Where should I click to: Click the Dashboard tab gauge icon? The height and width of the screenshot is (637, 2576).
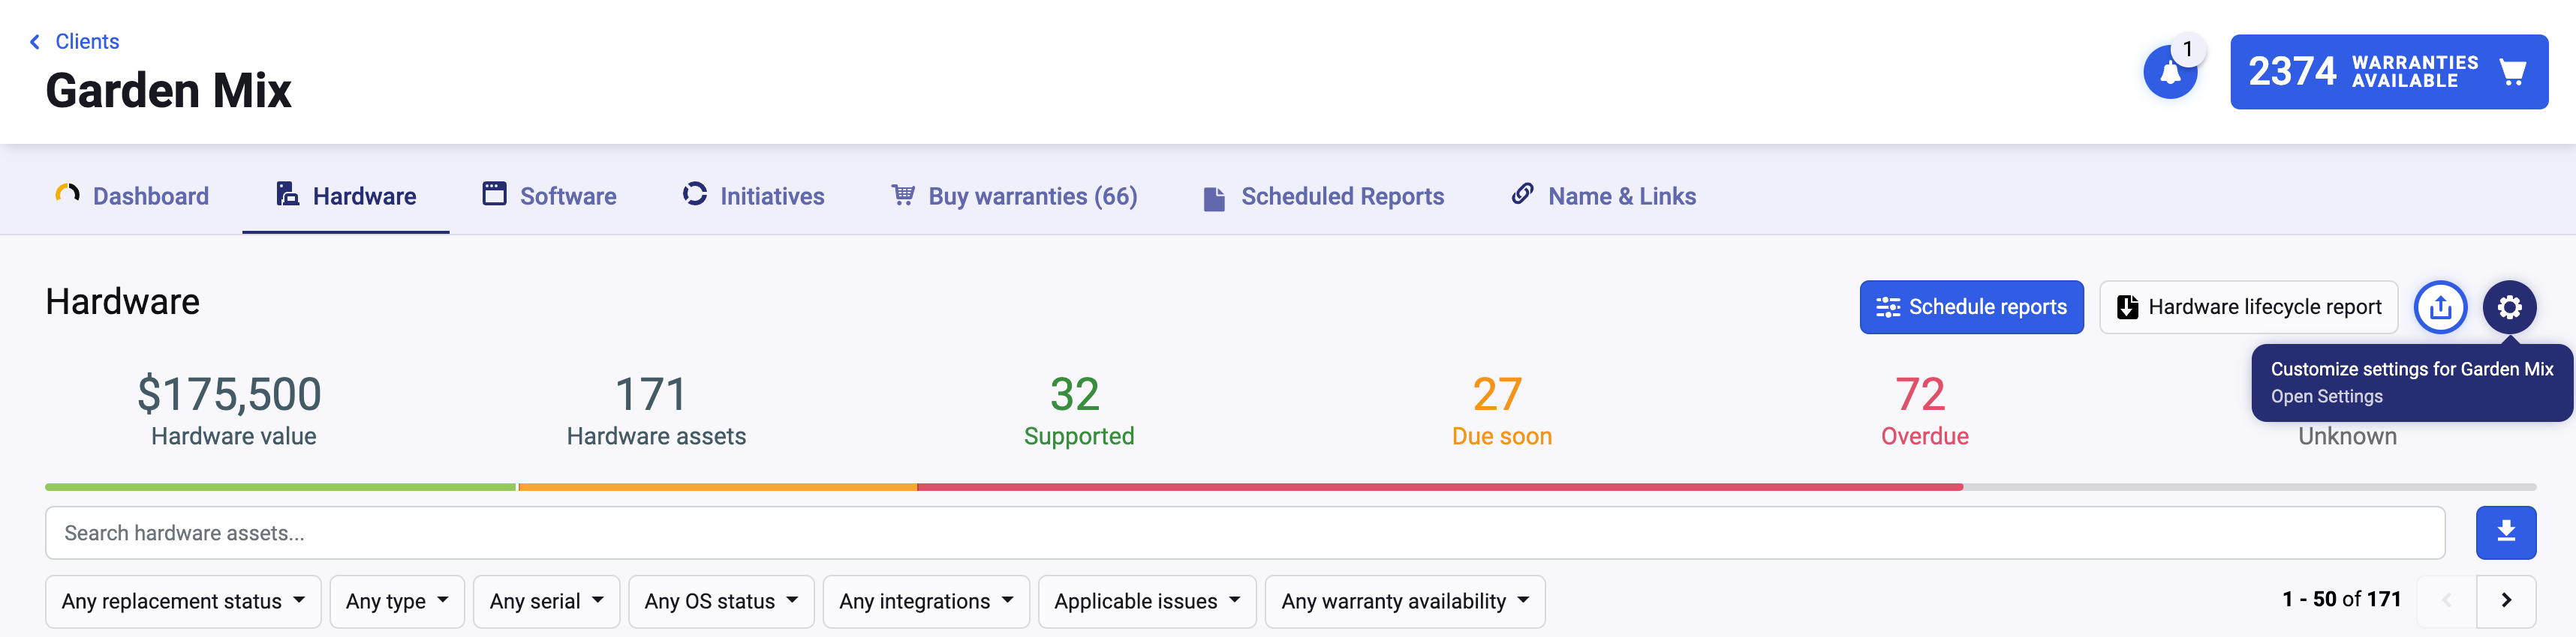click(x=67, y=193)
